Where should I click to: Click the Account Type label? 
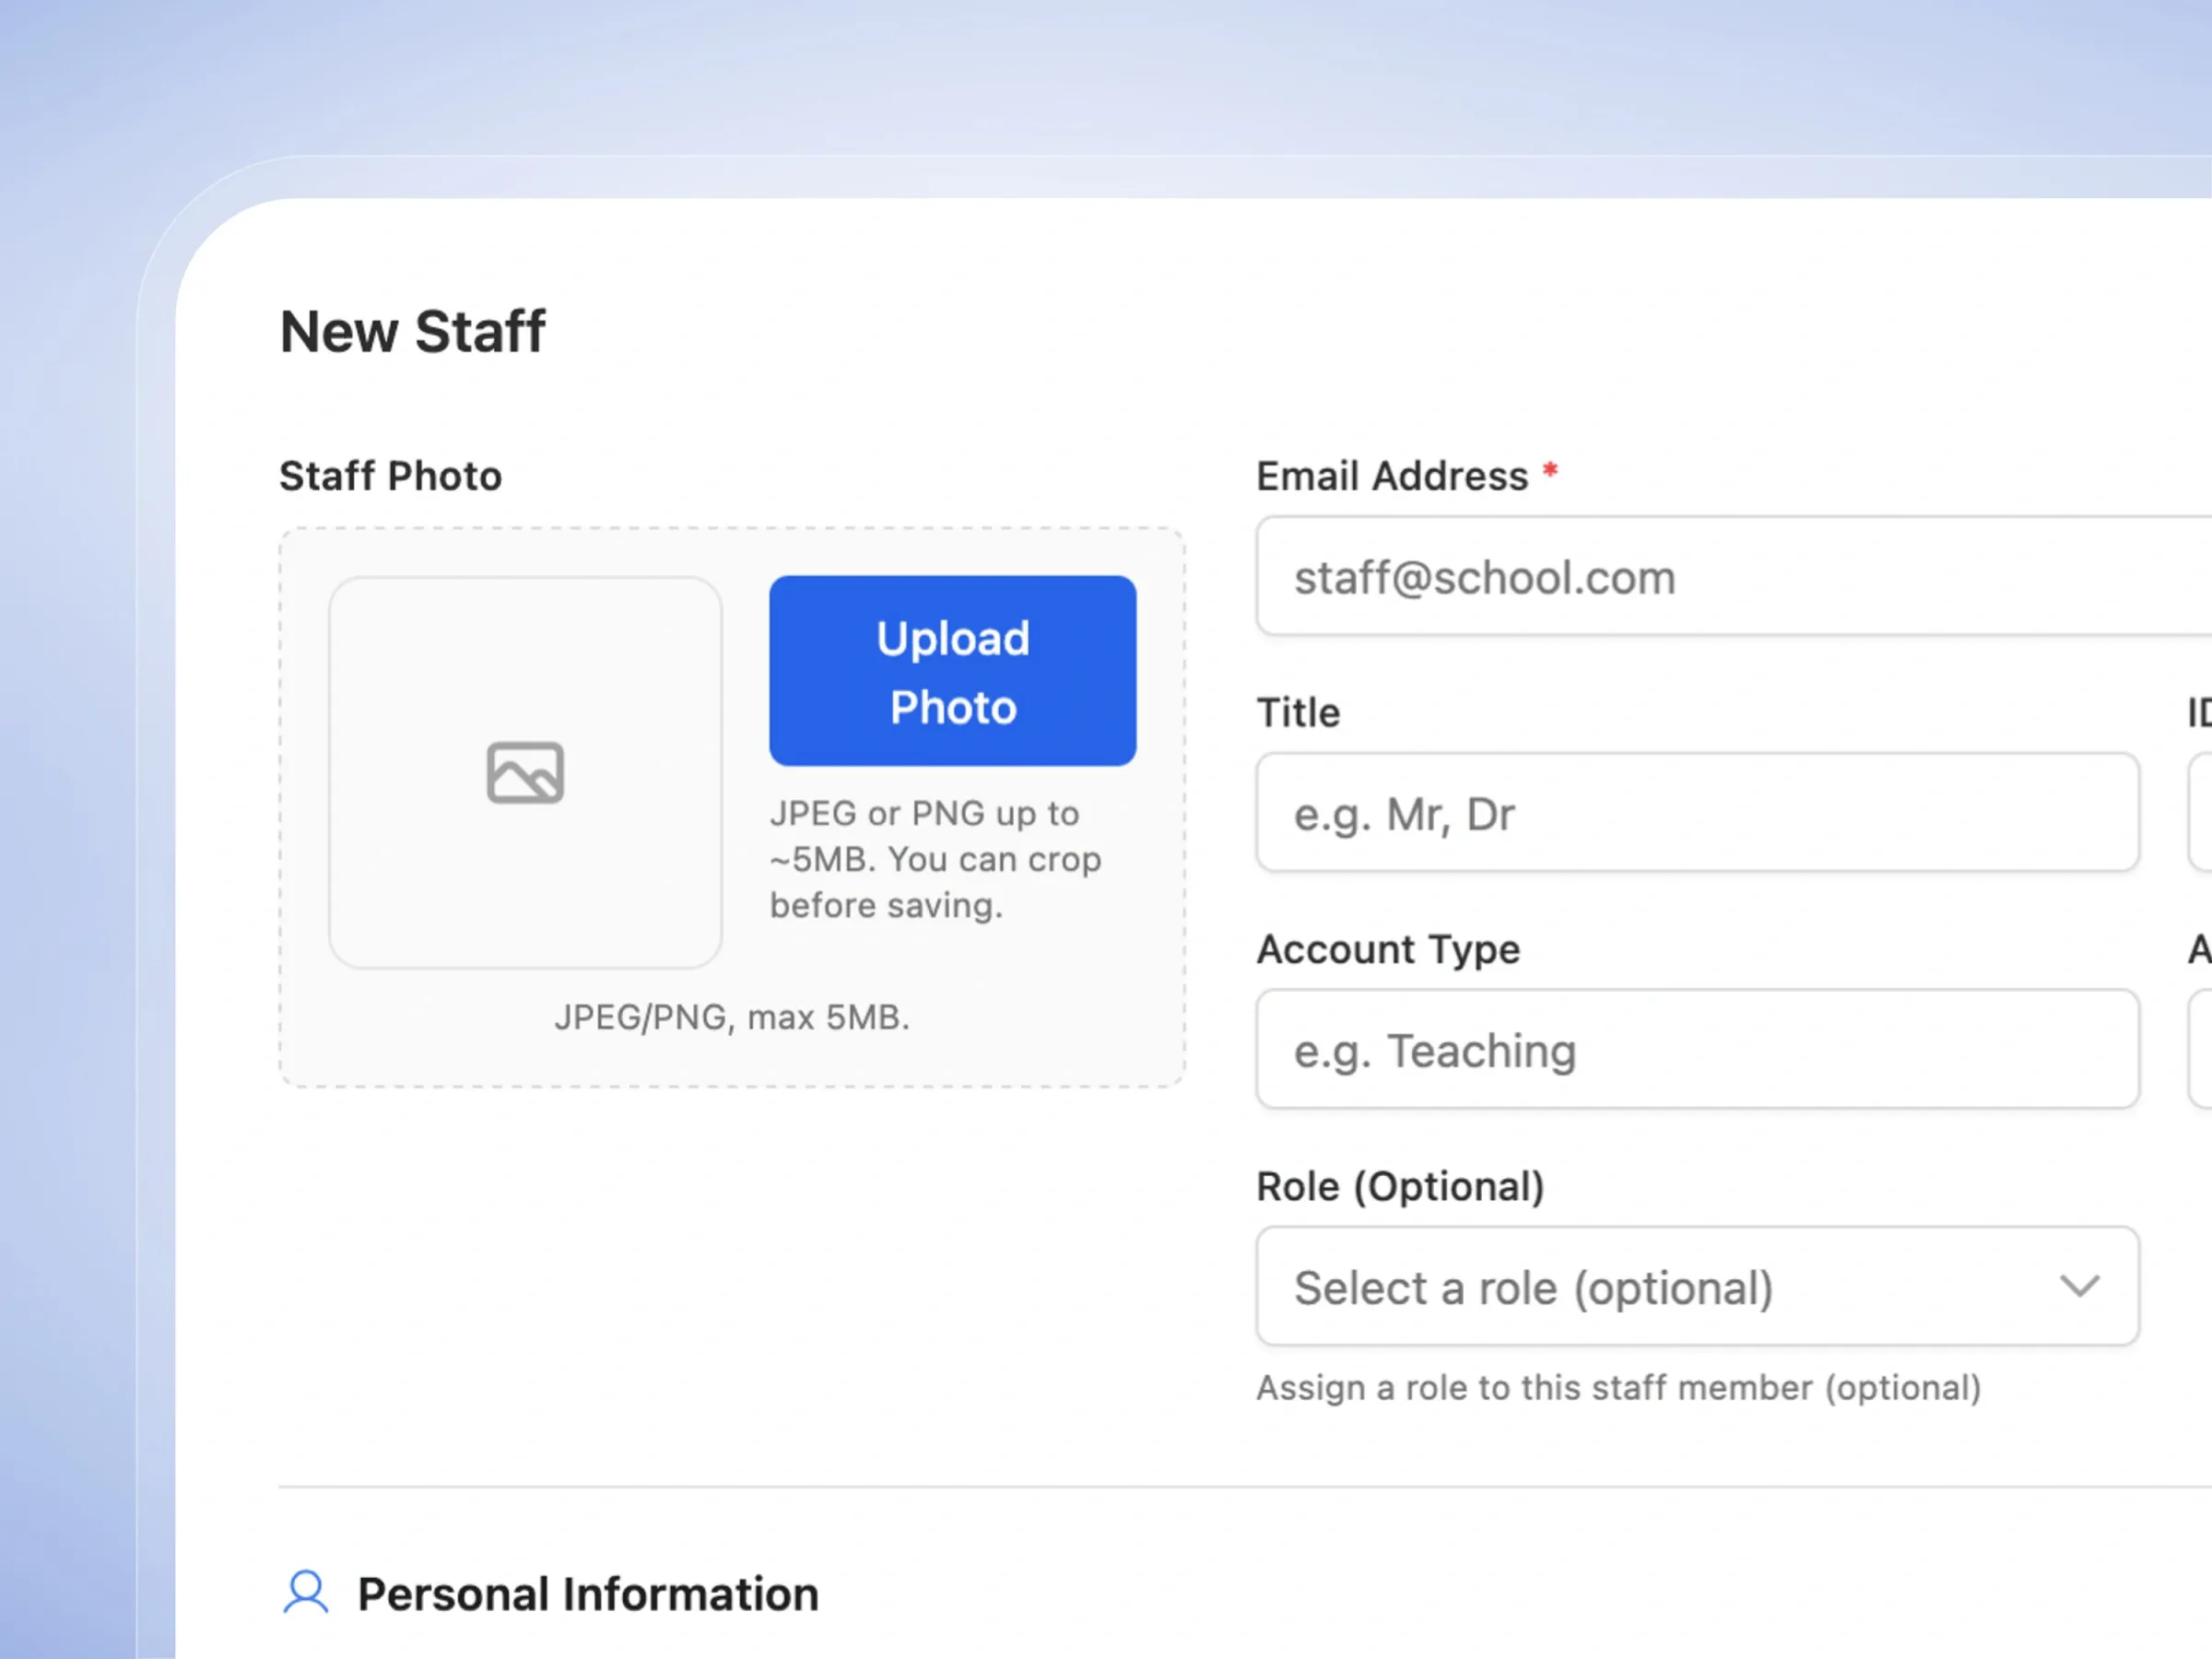[x=1388, y=949]
